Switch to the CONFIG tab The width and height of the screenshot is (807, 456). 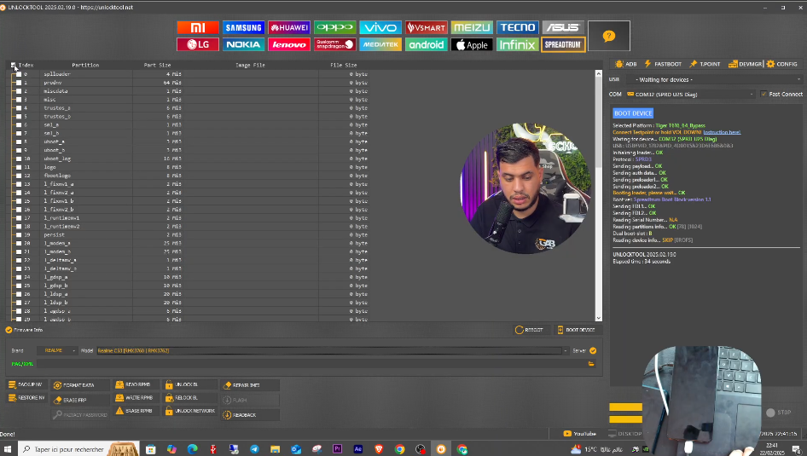tap(781, 64)
